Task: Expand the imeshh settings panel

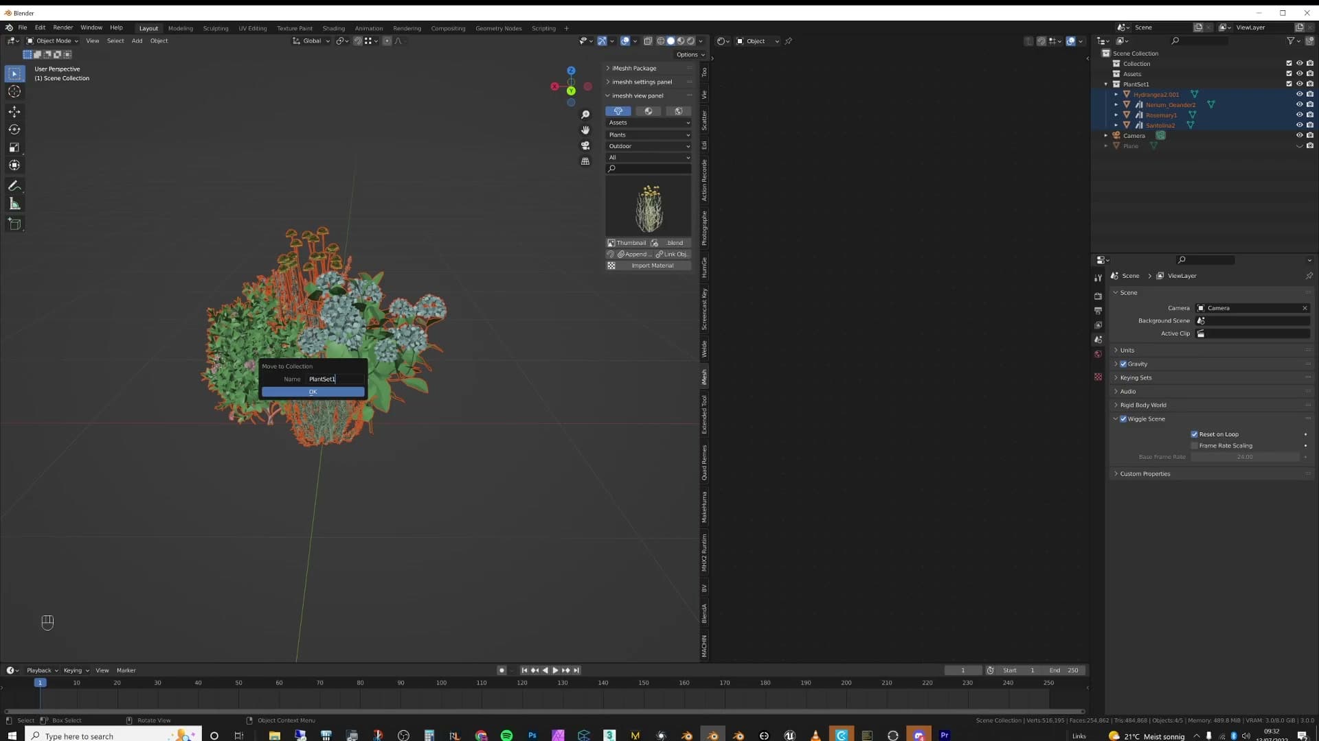Action: [649, 82]
